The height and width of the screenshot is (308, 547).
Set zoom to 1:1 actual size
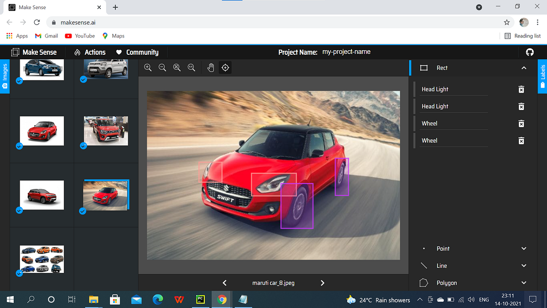click(191, 67)
